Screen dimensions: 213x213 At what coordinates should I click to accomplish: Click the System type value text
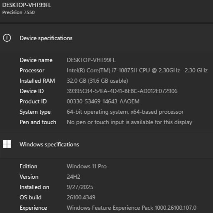pyautogui.click(x=125, y=112)
